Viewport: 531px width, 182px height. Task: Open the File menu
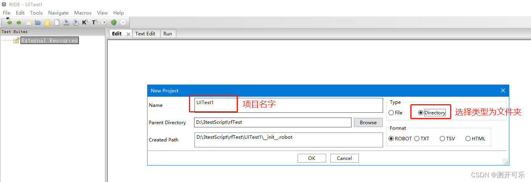coord(7,13)
